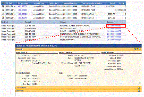Viewport: 144px width, 97px height.
Task: Open invoice link 2014-00000054
Action: pos(114,40)
